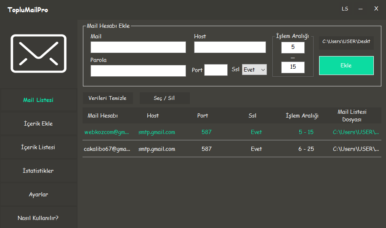Open Nasıl Kullanılır? help page
Viewport: 386px width, 228px height.
(38, 218)
